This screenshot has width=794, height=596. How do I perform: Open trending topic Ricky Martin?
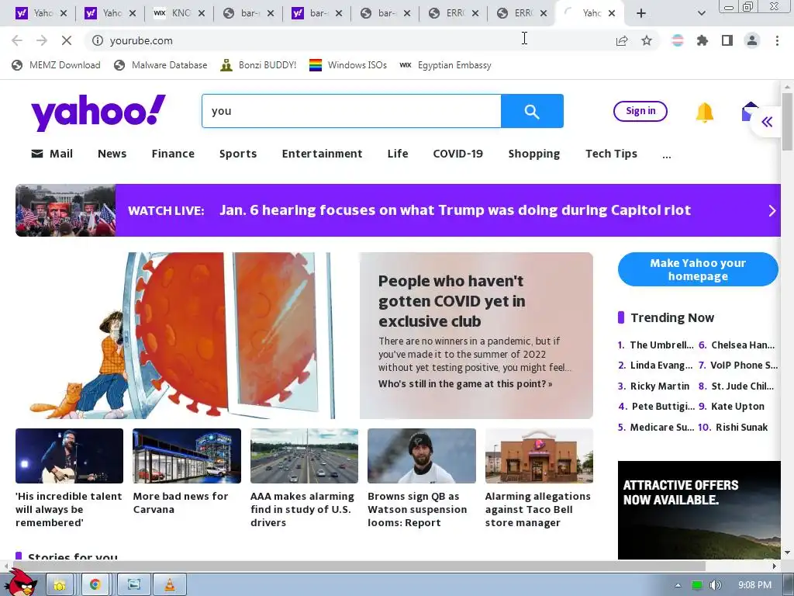click(x=659, y=386)
